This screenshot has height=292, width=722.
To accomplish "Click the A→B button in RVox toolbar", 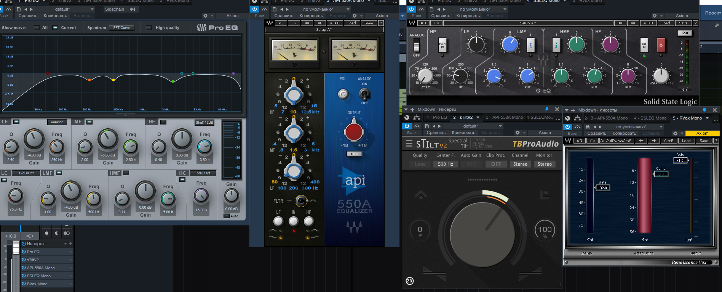I will pyautogui.click(x=669, y=141).
